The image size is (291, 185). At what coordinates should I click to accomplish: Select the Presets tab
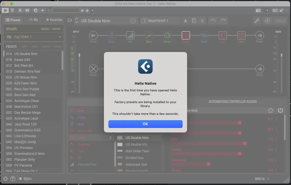pos(13,20)
